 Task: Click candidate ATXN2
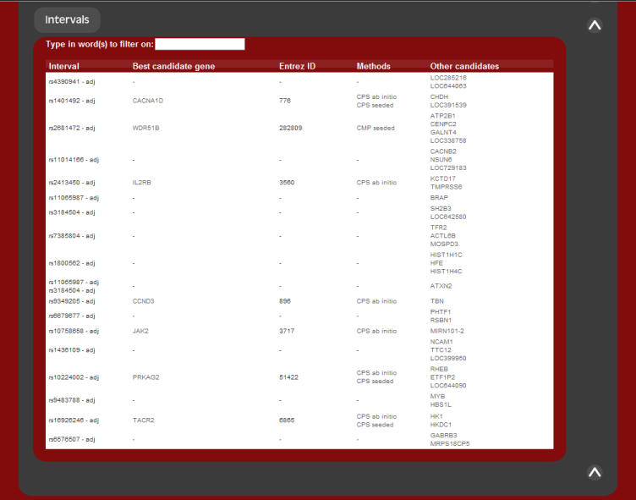coord(441,286)
